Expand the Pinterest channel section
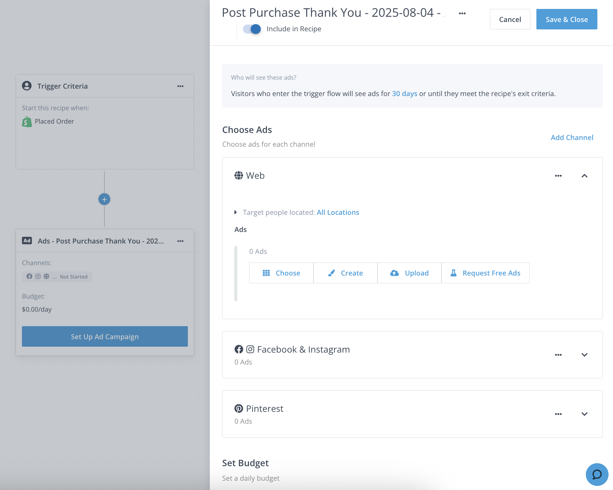 584,414
